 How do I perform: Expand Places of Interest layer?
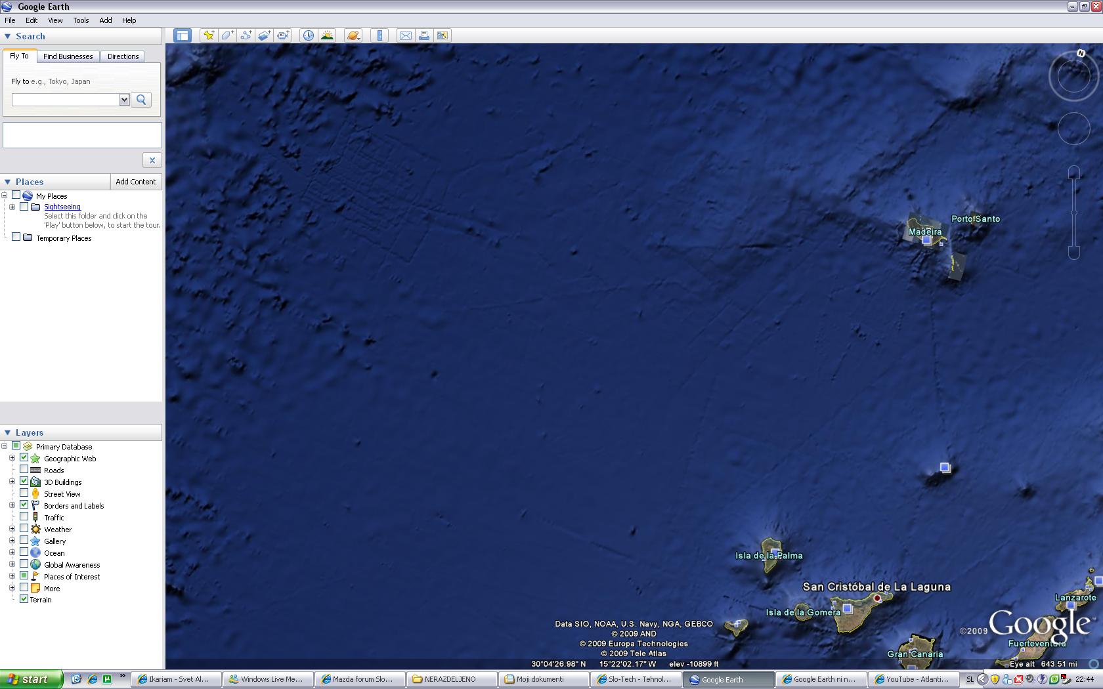[x=12, y=576]
